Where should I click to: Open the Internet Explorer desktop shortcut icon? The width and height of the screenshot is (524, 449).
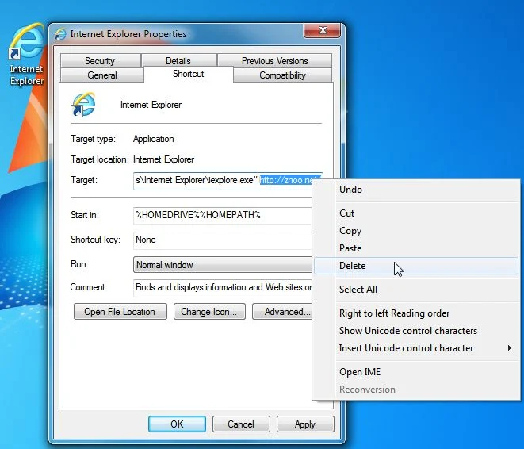tap(26, 53)
